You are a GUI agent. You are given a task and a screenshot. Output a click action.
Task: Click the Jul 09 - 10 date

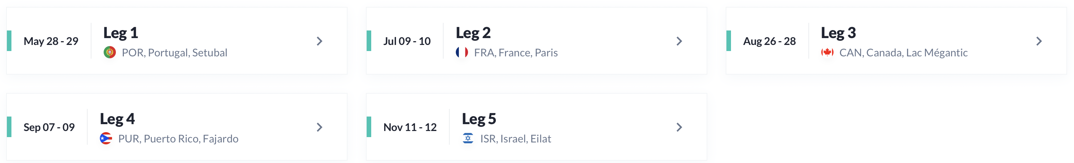coord(407,41)
